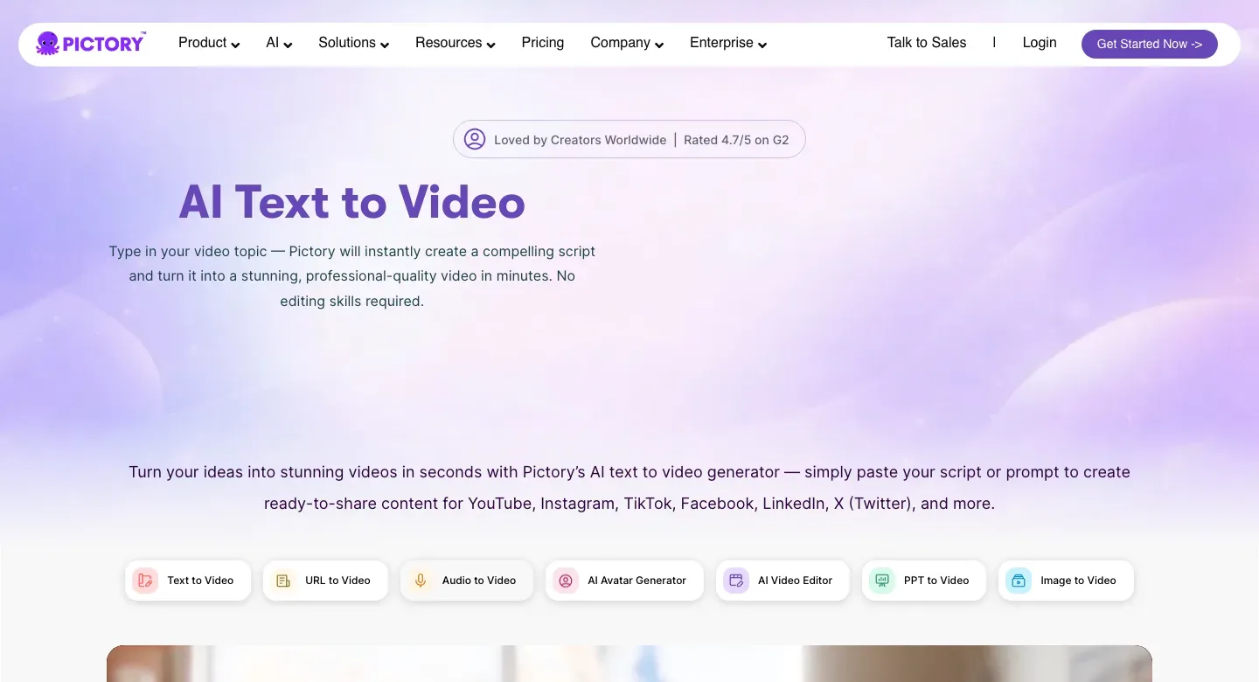This screenshot has height=682, width=1259.
Task: Switch to the URL to Video tab label
Action: tap(337, 581)
